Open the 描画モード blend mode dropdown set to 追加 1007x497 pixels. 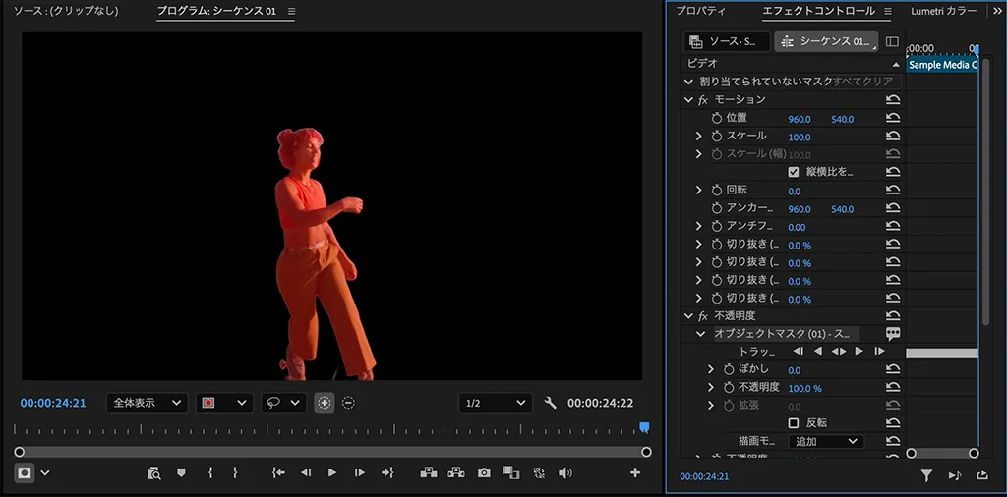click(x=826, y=442)
